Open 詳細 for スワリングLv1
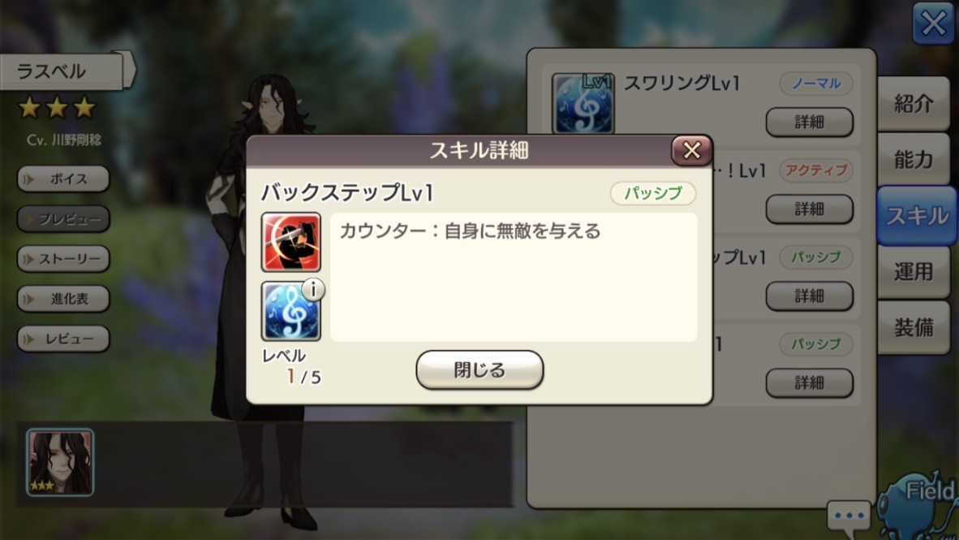The image size is (959, 540). 809,122
